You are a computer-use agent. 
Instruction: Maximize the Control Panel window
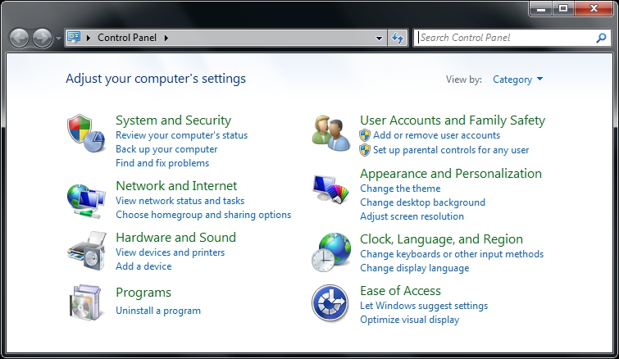563,8
